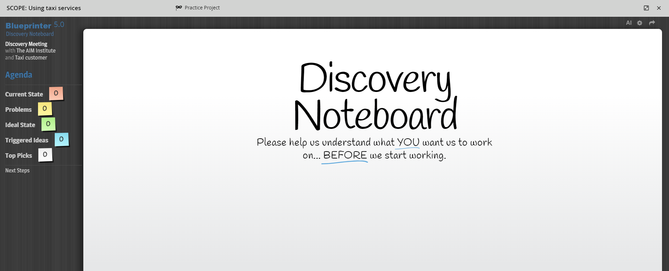Click 'and Taxi customer' text

[x=26, y=58]
